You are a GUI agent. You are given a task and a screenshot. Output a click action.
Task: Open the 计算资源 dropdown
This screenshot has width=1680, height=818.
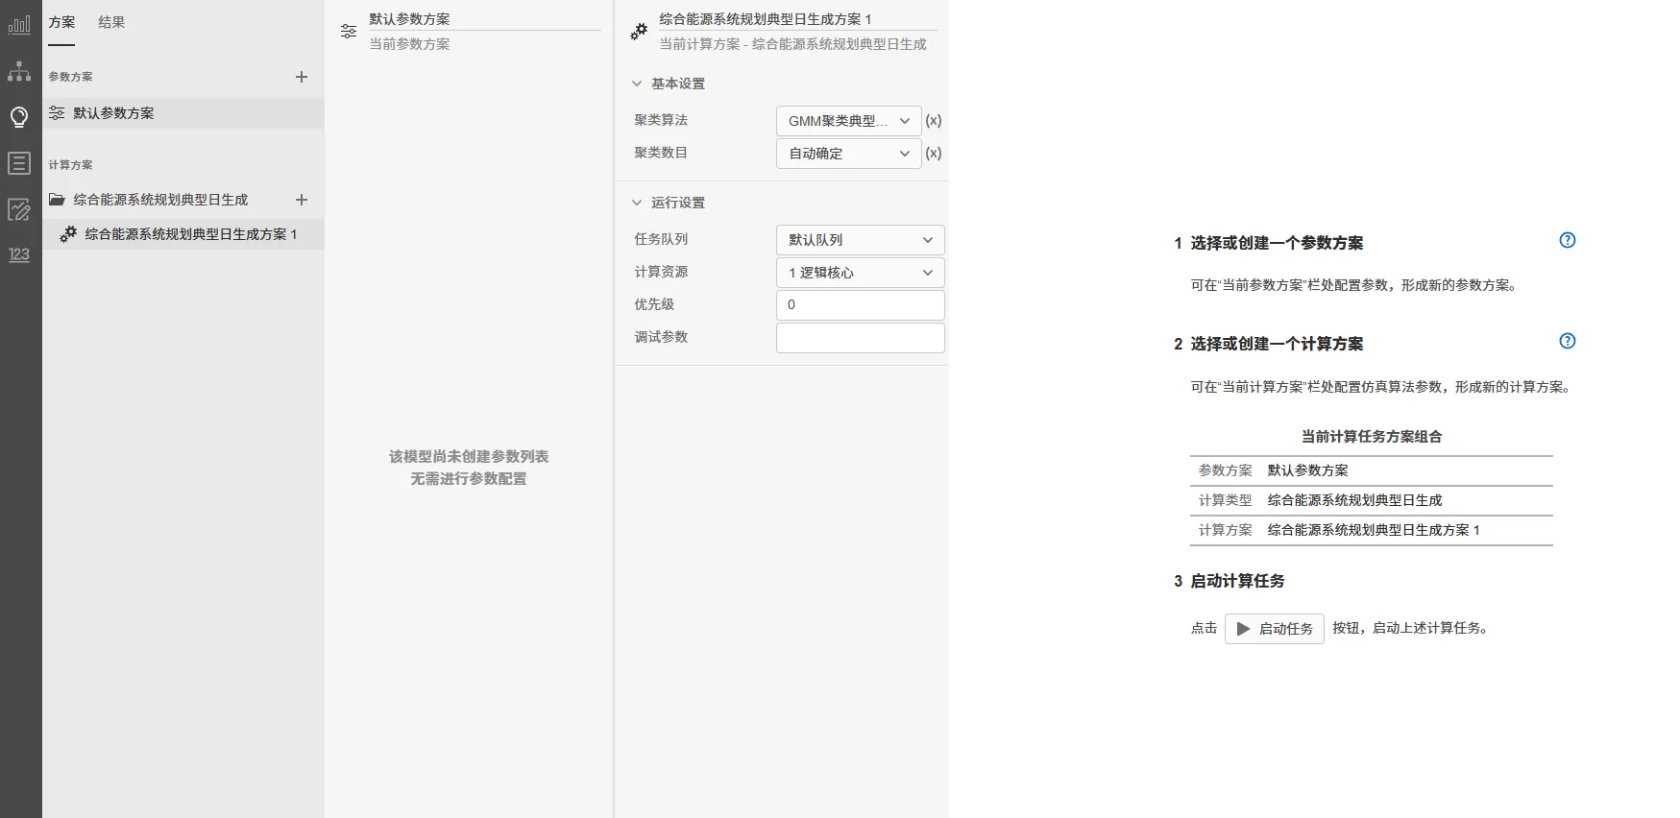860,273
